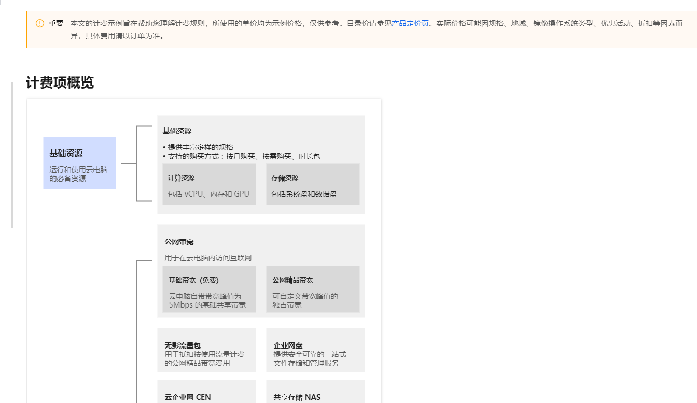The width and height of the screenshot is (697, 403).
Task: Click the 存储资源 card
Action: click(x=313, y=184)
